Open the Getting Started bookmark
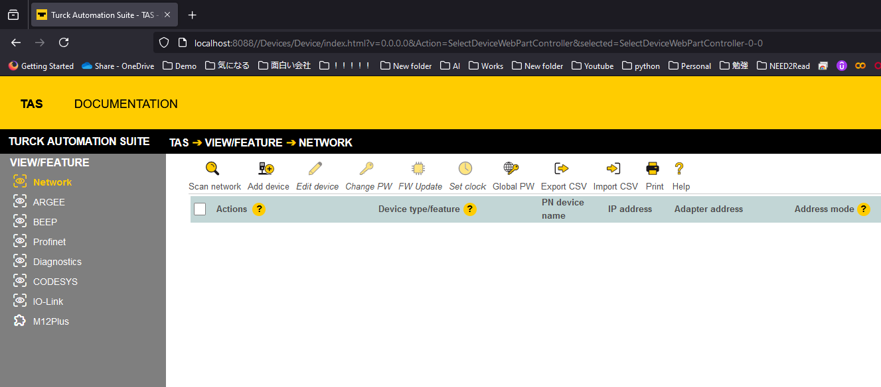 coord(40,66)
